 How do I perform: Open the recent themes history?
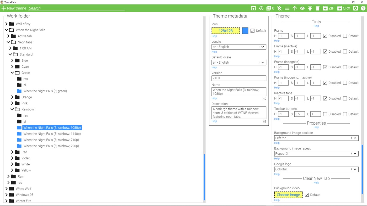[x=261, y=8]
